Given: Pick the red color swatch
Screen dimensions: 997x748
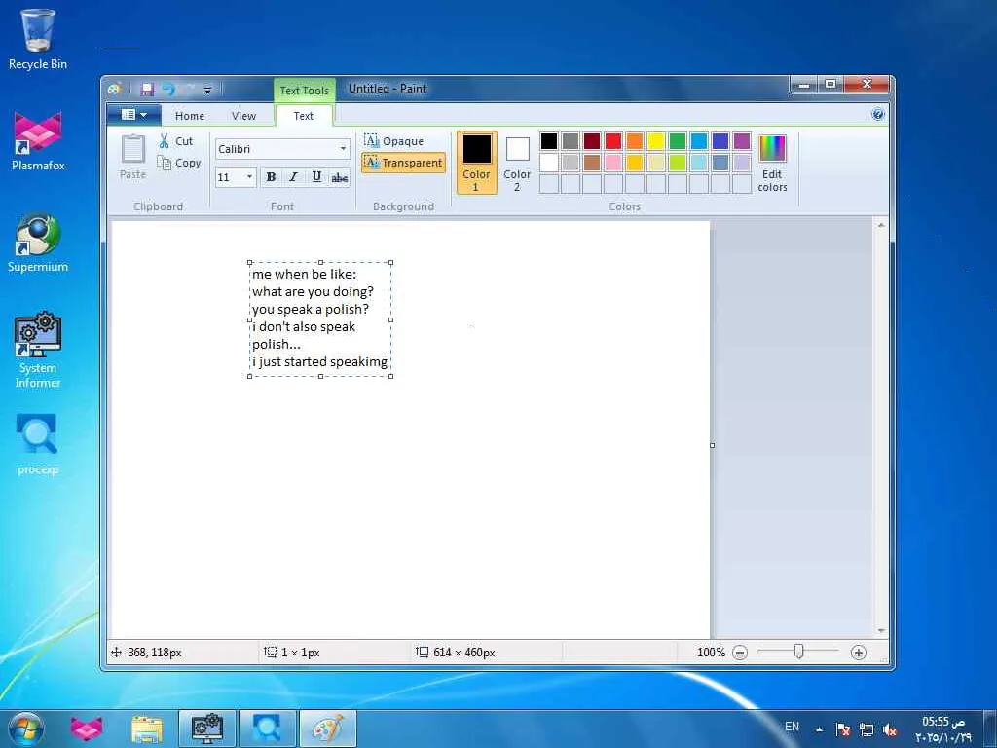Looking at the screenshot, I should click(613, 140).
